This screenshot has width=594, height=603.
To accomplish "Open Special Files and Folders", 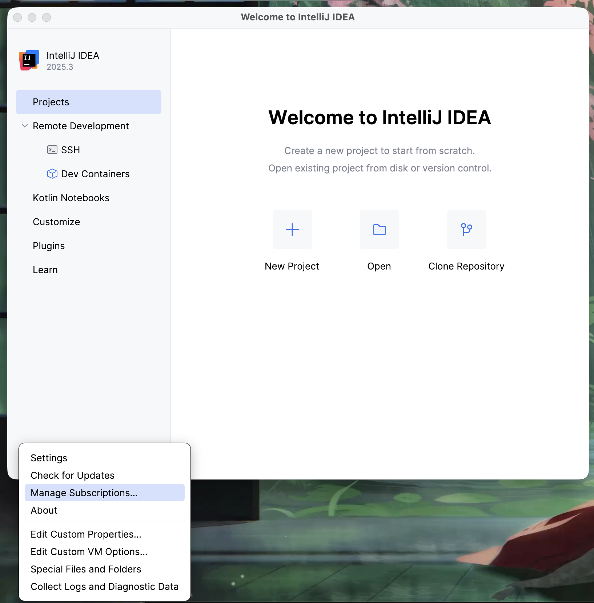I will [86, 569].
